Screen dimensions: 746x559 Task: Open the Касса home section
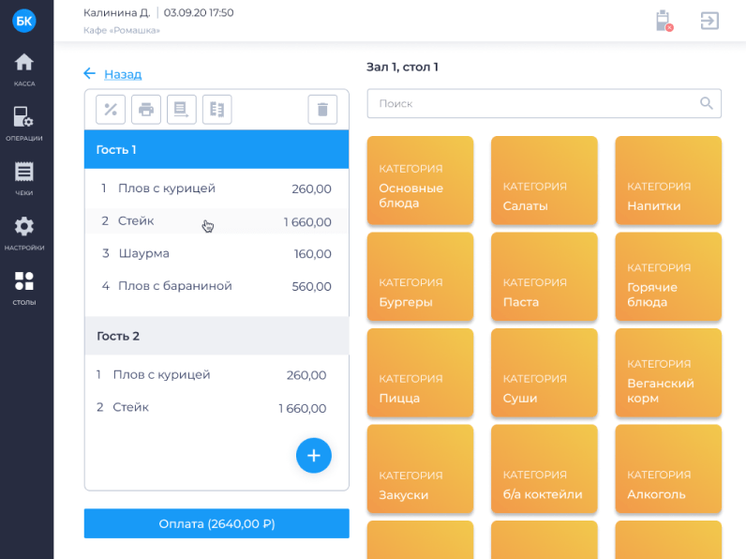23,69
